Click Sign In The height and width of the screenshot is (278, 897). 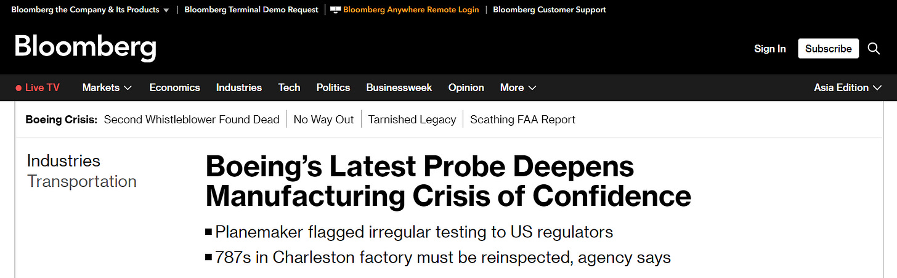(x=770, y=49)
